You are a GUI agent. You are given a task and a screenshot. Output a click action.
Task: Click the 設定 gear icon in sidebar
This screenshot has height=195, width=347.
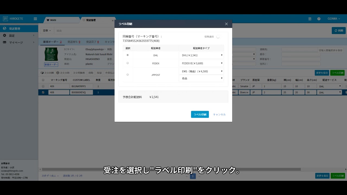click(5, 35)
